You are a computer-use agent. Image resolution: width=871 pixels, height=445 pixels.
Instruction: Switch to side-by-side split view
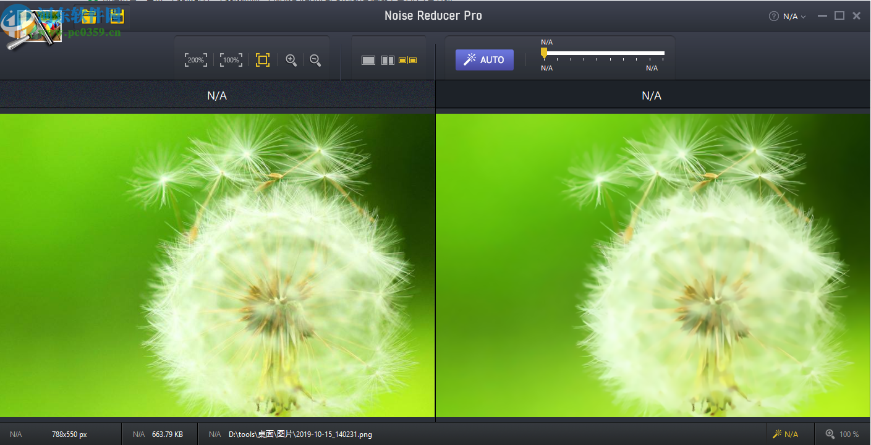click(388, 60)
